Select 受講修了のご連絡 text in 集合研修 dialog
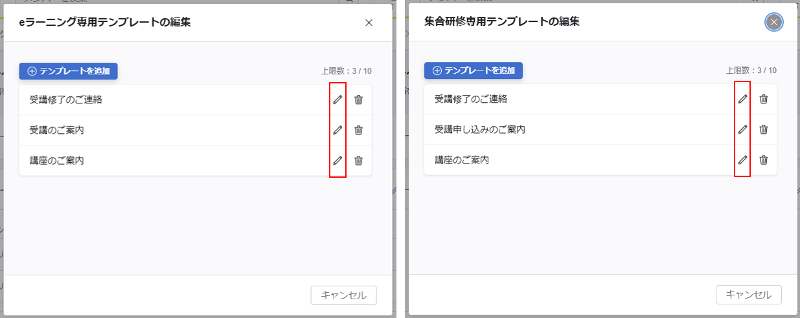The image size is (800, 318). pyautogui.click(x=470, y=99)
